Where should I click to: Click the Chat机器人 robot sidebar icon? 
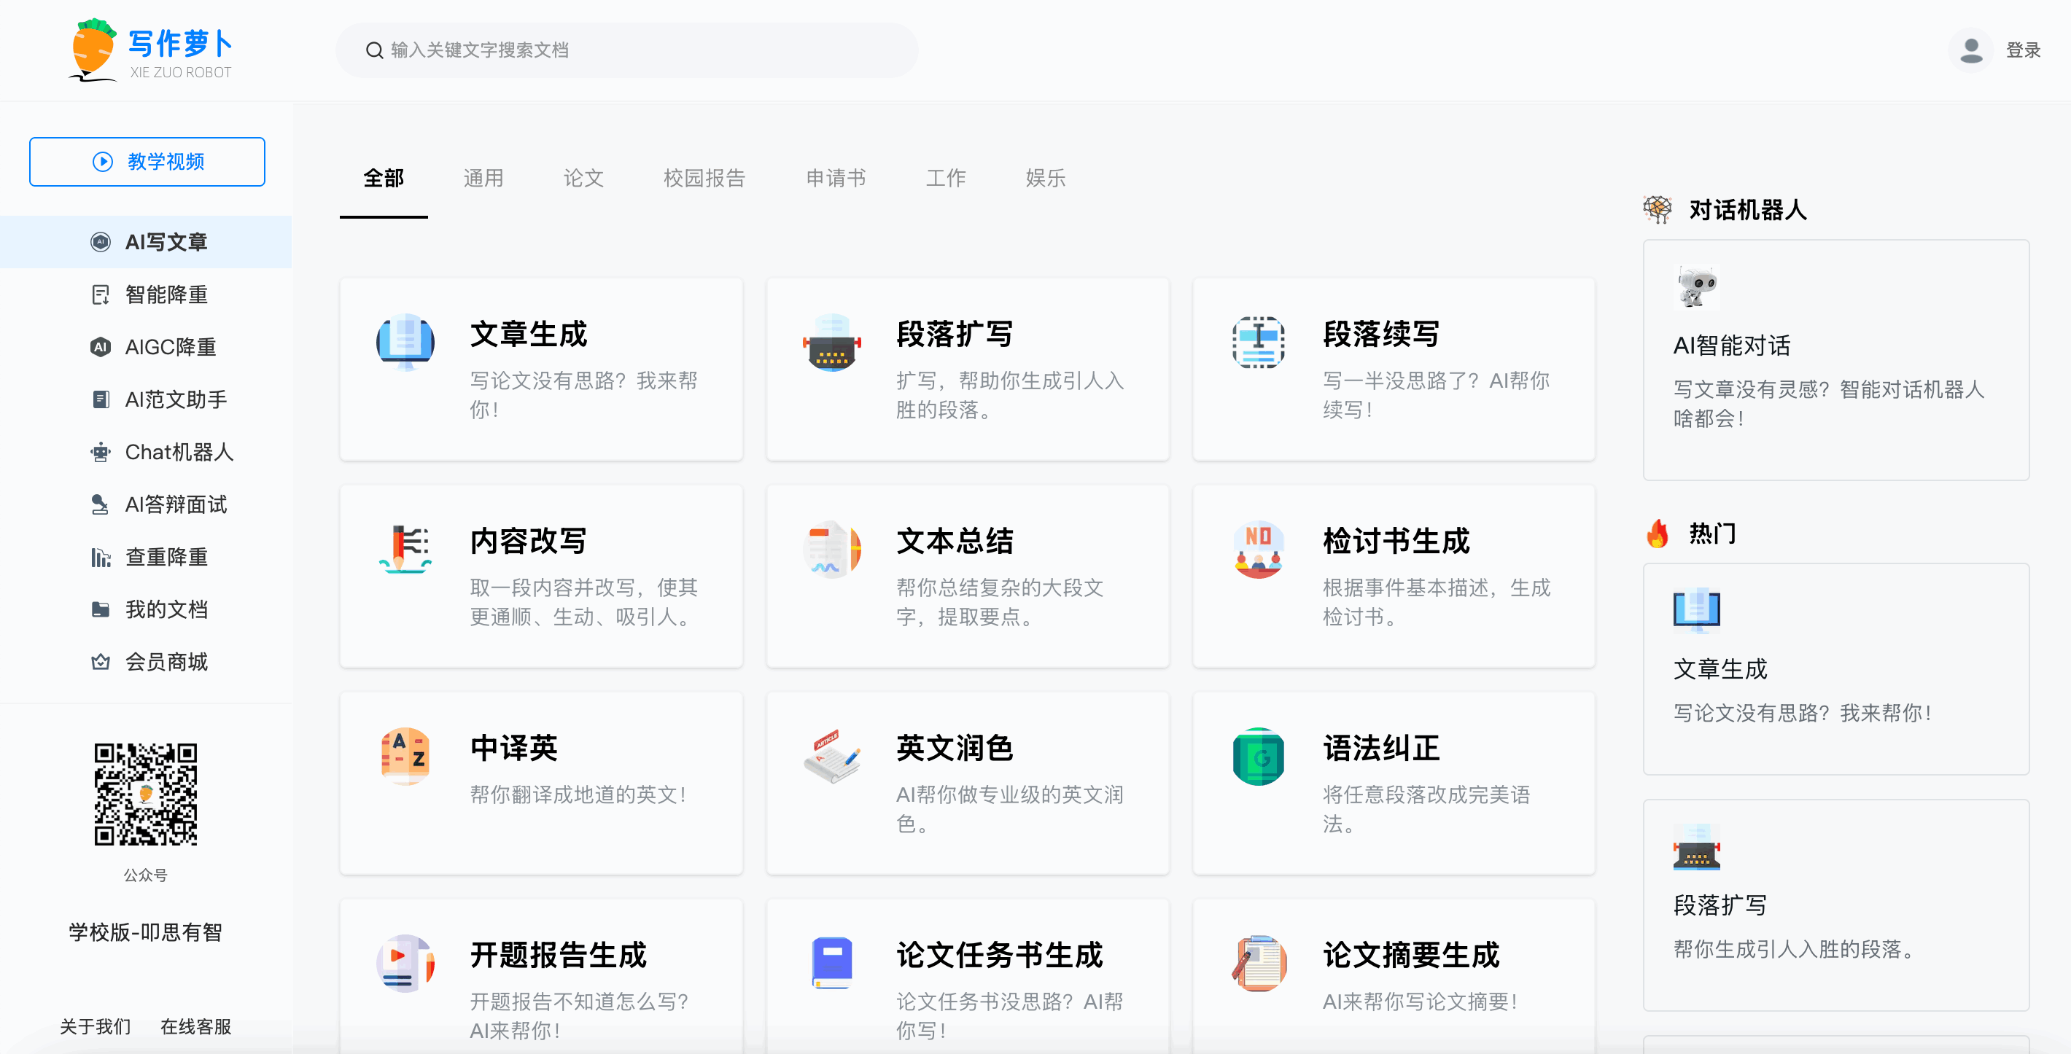click(x=100, y=453)
